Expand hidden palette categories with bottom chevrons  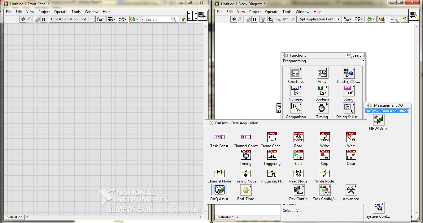[323, 218]
